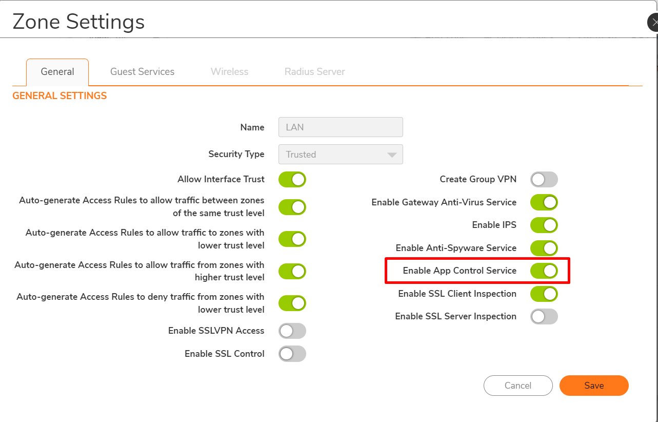658x422 pixels.
Task: Toggle same trust level access rules switch
Action: (x=292, y=207)
